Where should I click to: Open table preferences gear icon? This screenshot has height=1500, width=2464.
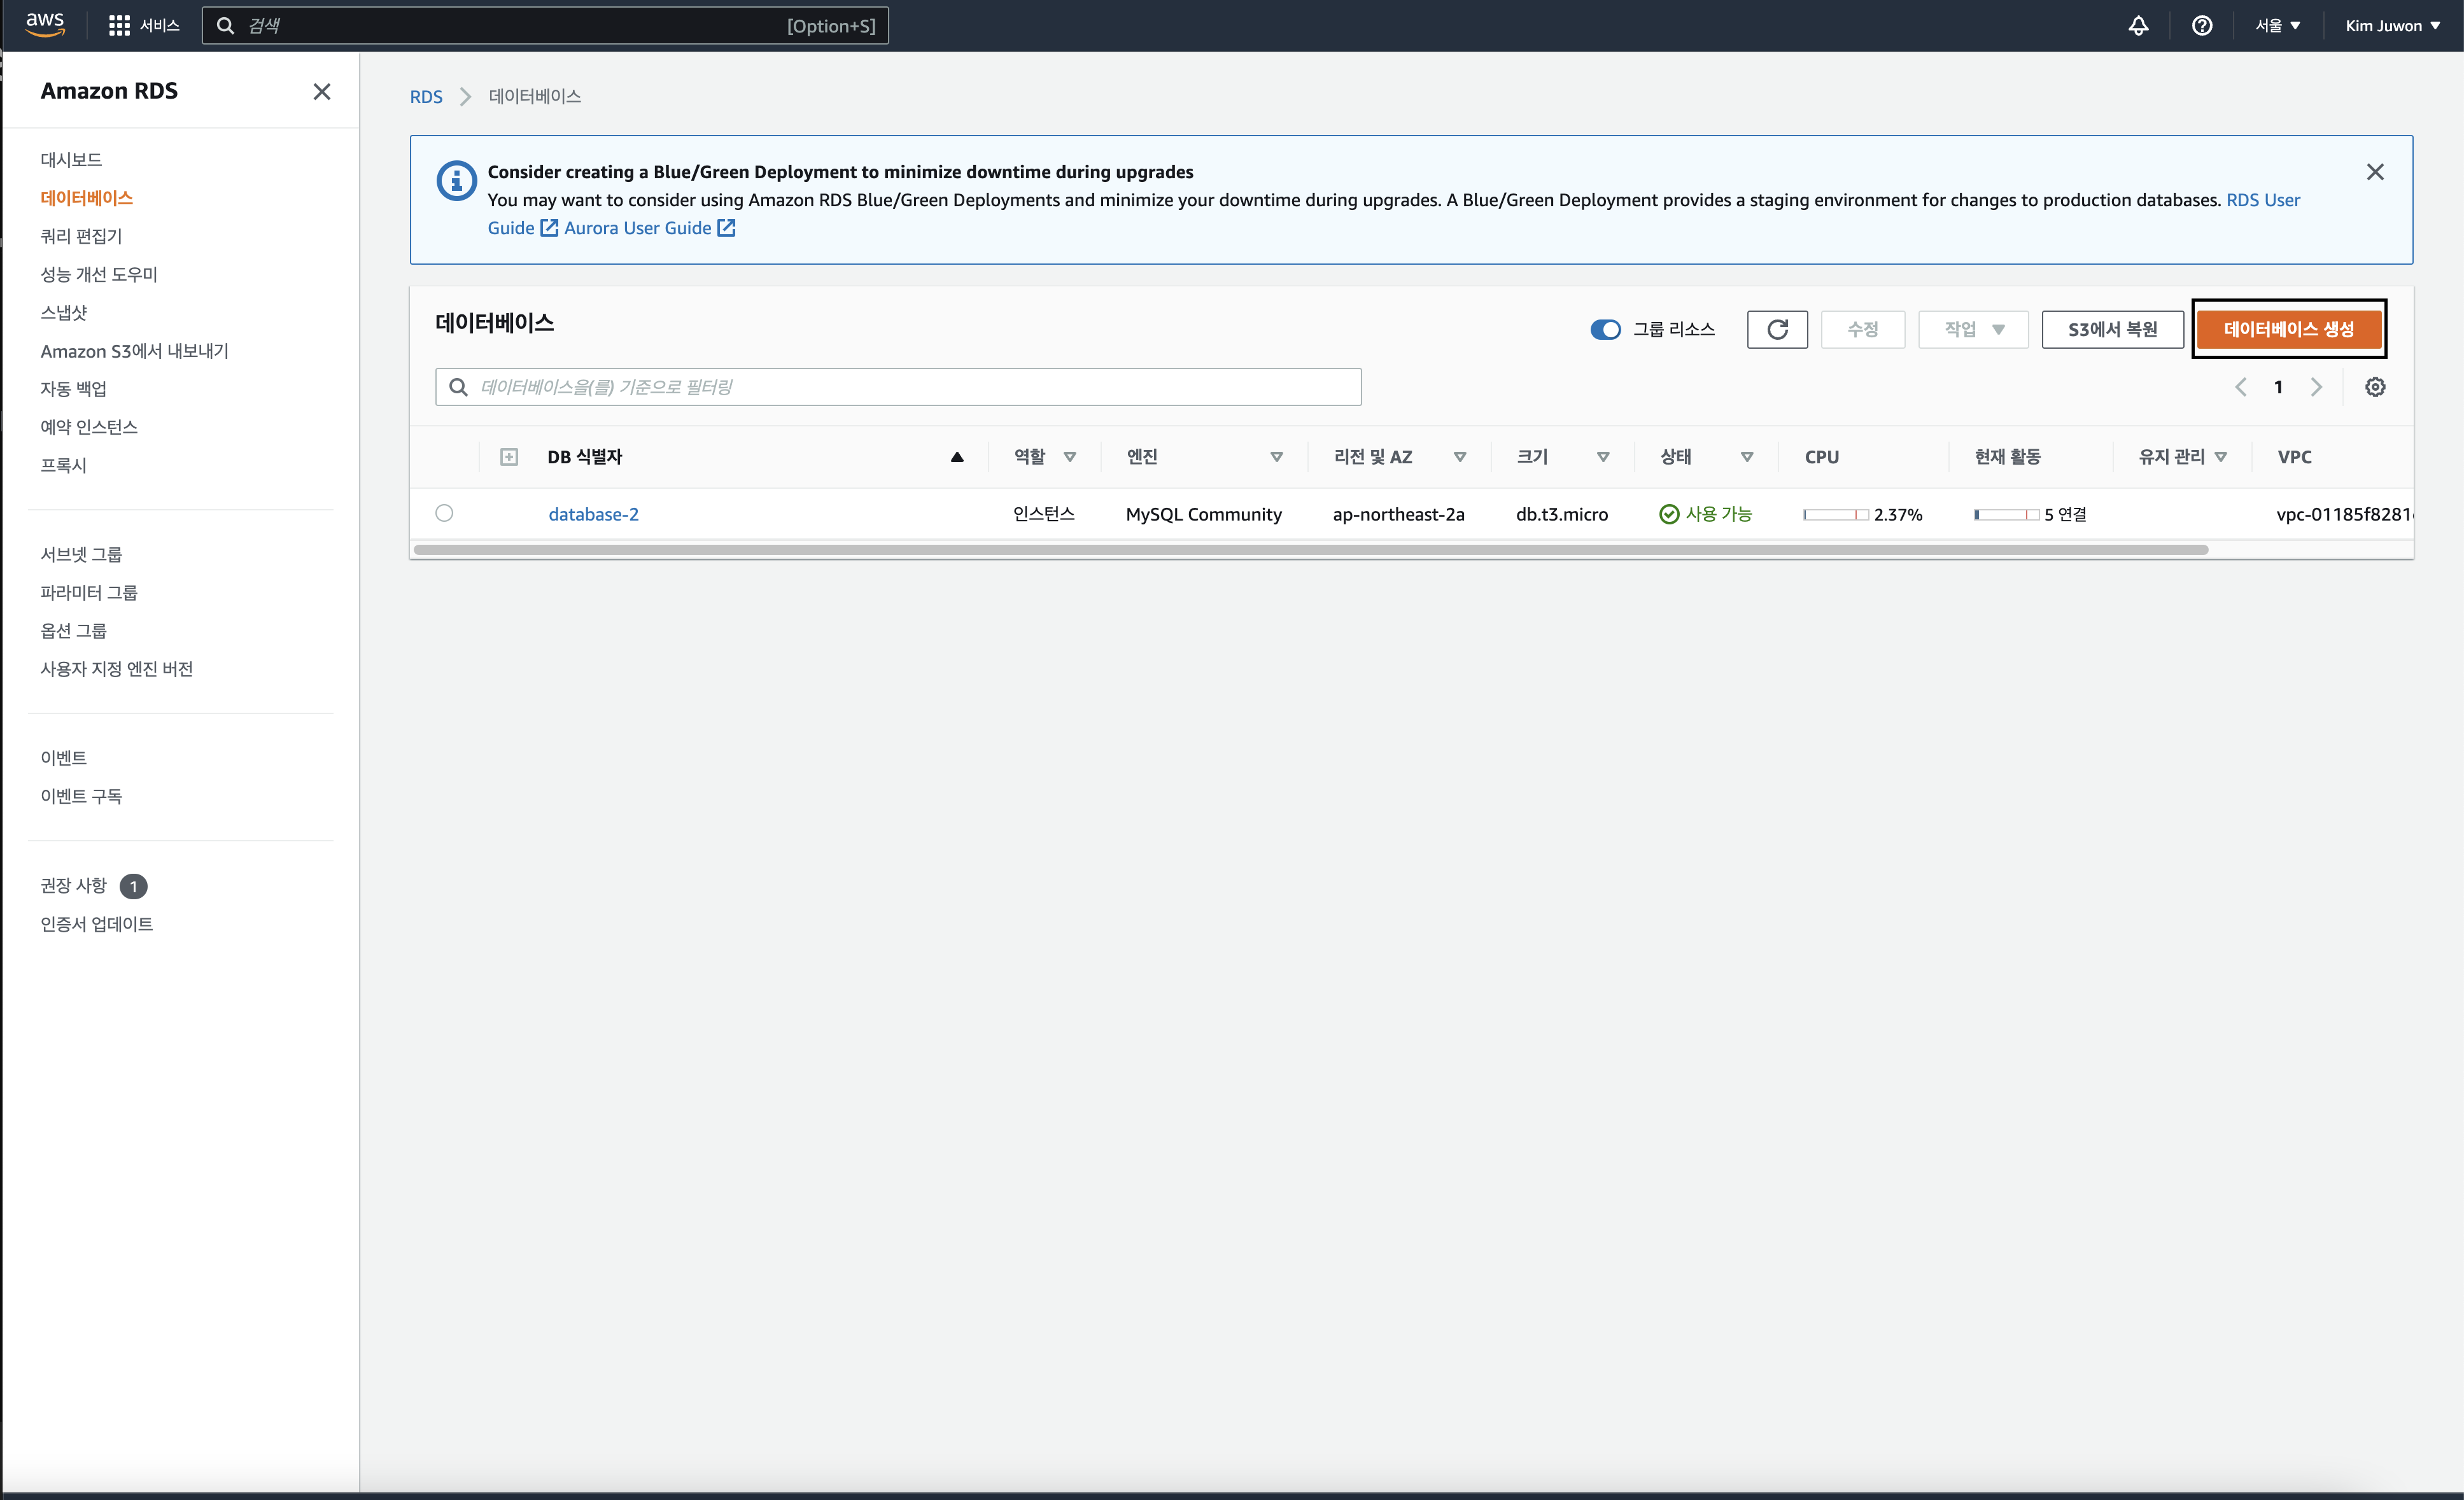tap(2375, 387)
